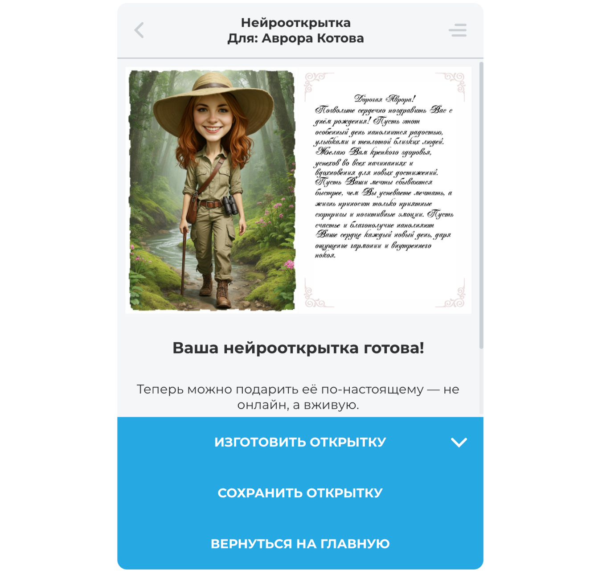This screenshot has width=594, height=586.
Task: Click the vertical scrollbar on the right
Action: pyautogui.click(x=481, y=205)
